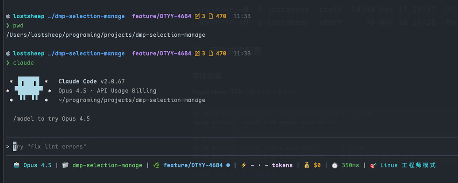Click Claude Code v2.0.67 title text

pos(92,81)
